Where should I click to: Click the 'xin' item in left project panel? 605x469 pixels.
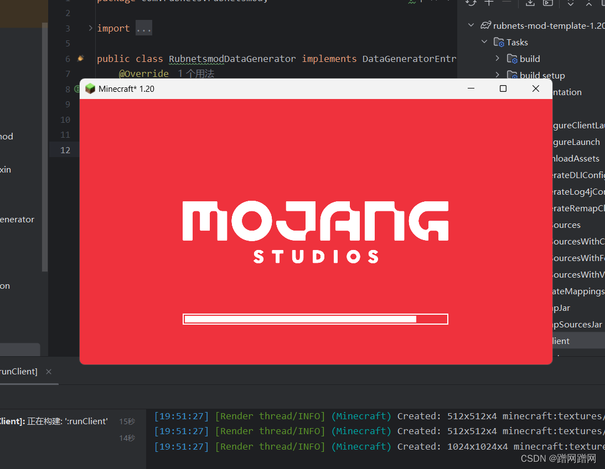click(6, 170)
